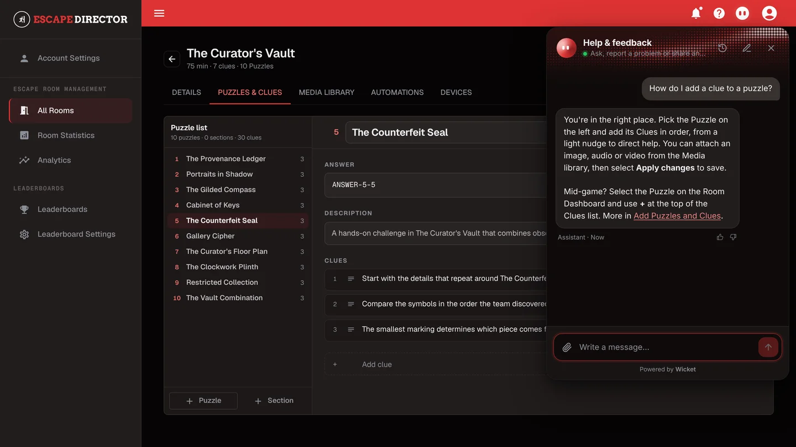Go back using the arrow beside The Curator's Vault

coord(172,59)
